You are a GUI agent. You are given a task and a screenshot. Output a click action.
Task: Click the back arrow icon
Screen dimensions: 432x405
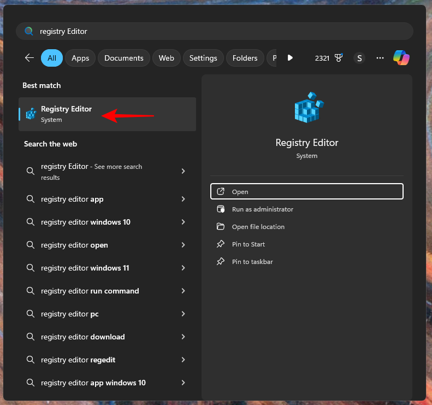click(x=29, y=58)
